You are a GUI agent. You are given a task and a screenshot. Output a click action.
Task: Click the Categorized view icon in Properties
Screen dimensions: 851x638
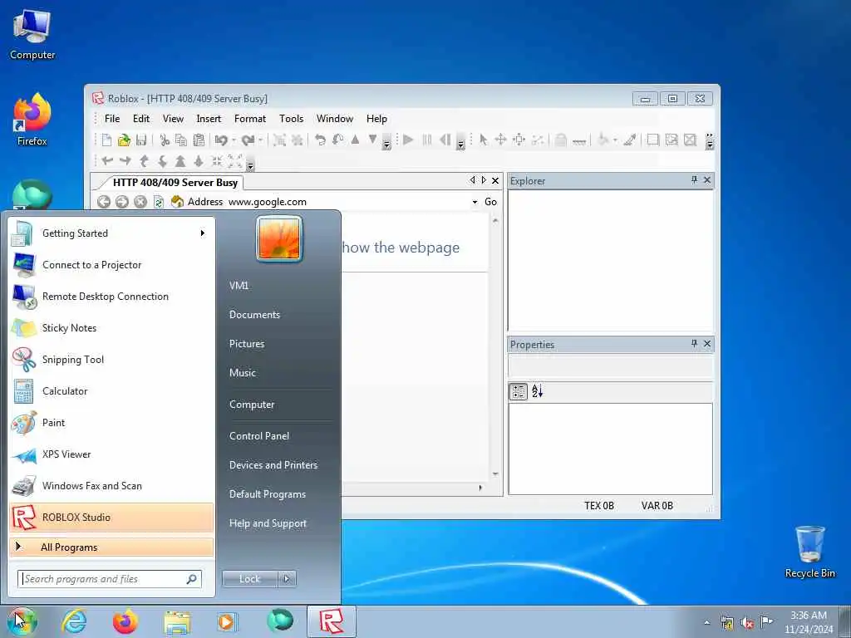(519, 391)
